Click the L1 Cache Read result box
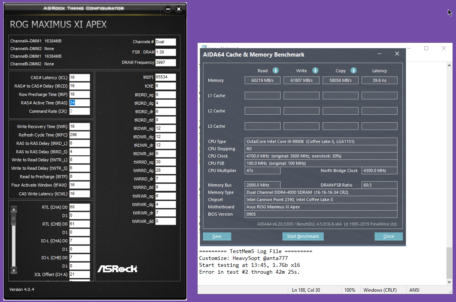Viewport: 456px width, 302px height. click(x=263, y=96)
